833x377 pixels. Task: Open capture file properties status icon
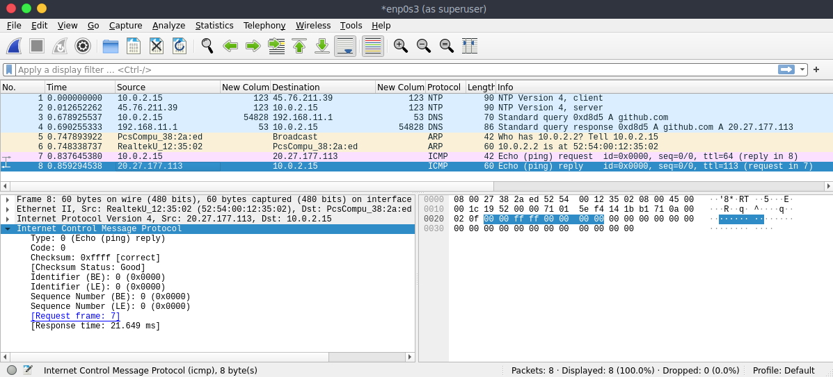tap(28, 370)
